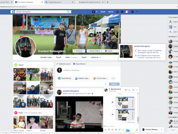The width and height of the screenshot is (178, 134).
Task: Open the Найзууд (Friends) dropdown on the cover
Action: pos(79,51)
